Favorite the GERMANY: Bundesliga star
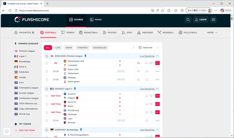234x138 pixels. coord(47,130)
